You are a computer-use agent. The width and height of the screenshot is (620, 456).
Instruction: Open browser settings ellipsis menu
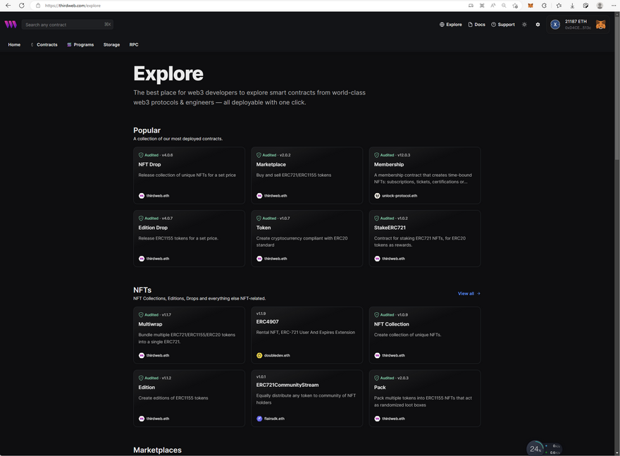[x=613, y=6]
